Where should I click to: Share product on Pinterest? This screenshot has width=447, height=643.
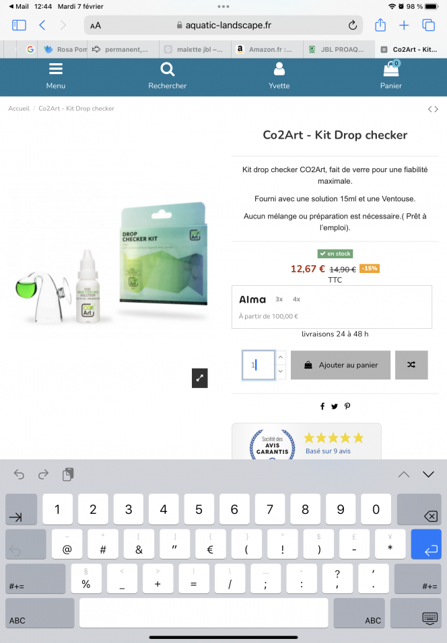click(x=347, y=406)
